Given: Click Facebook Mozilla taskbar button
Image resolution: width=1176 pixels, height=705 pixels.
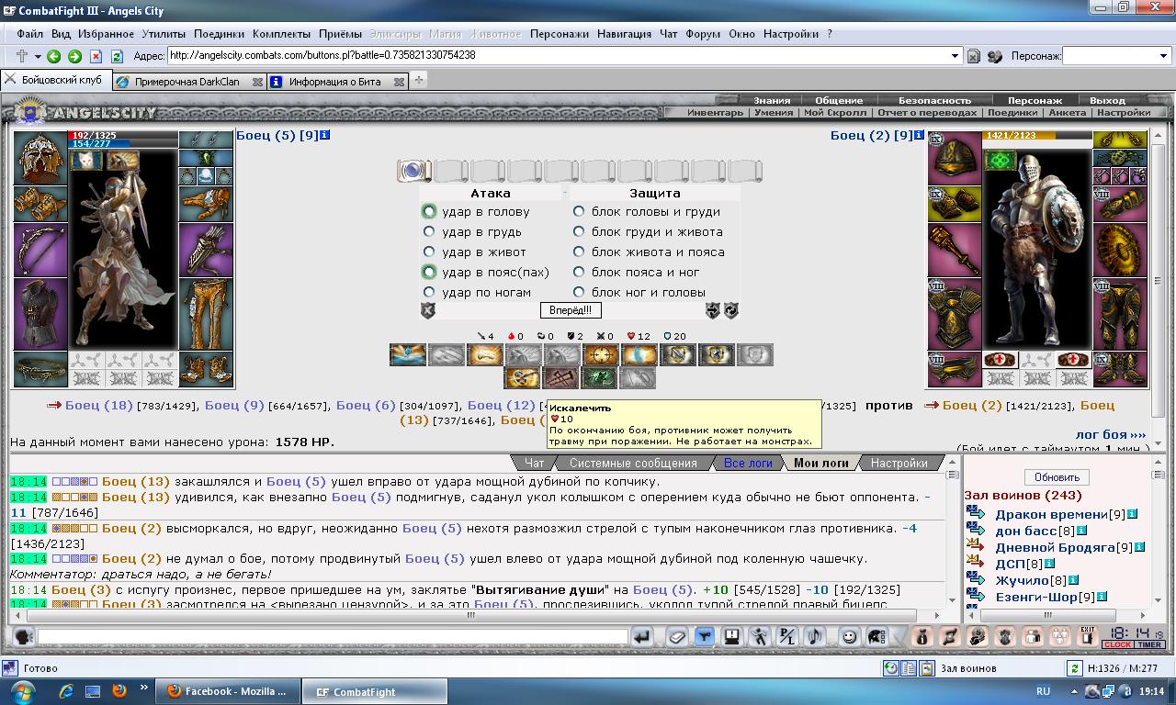Looking at the screenshot, I should click(x=227, y=691).
